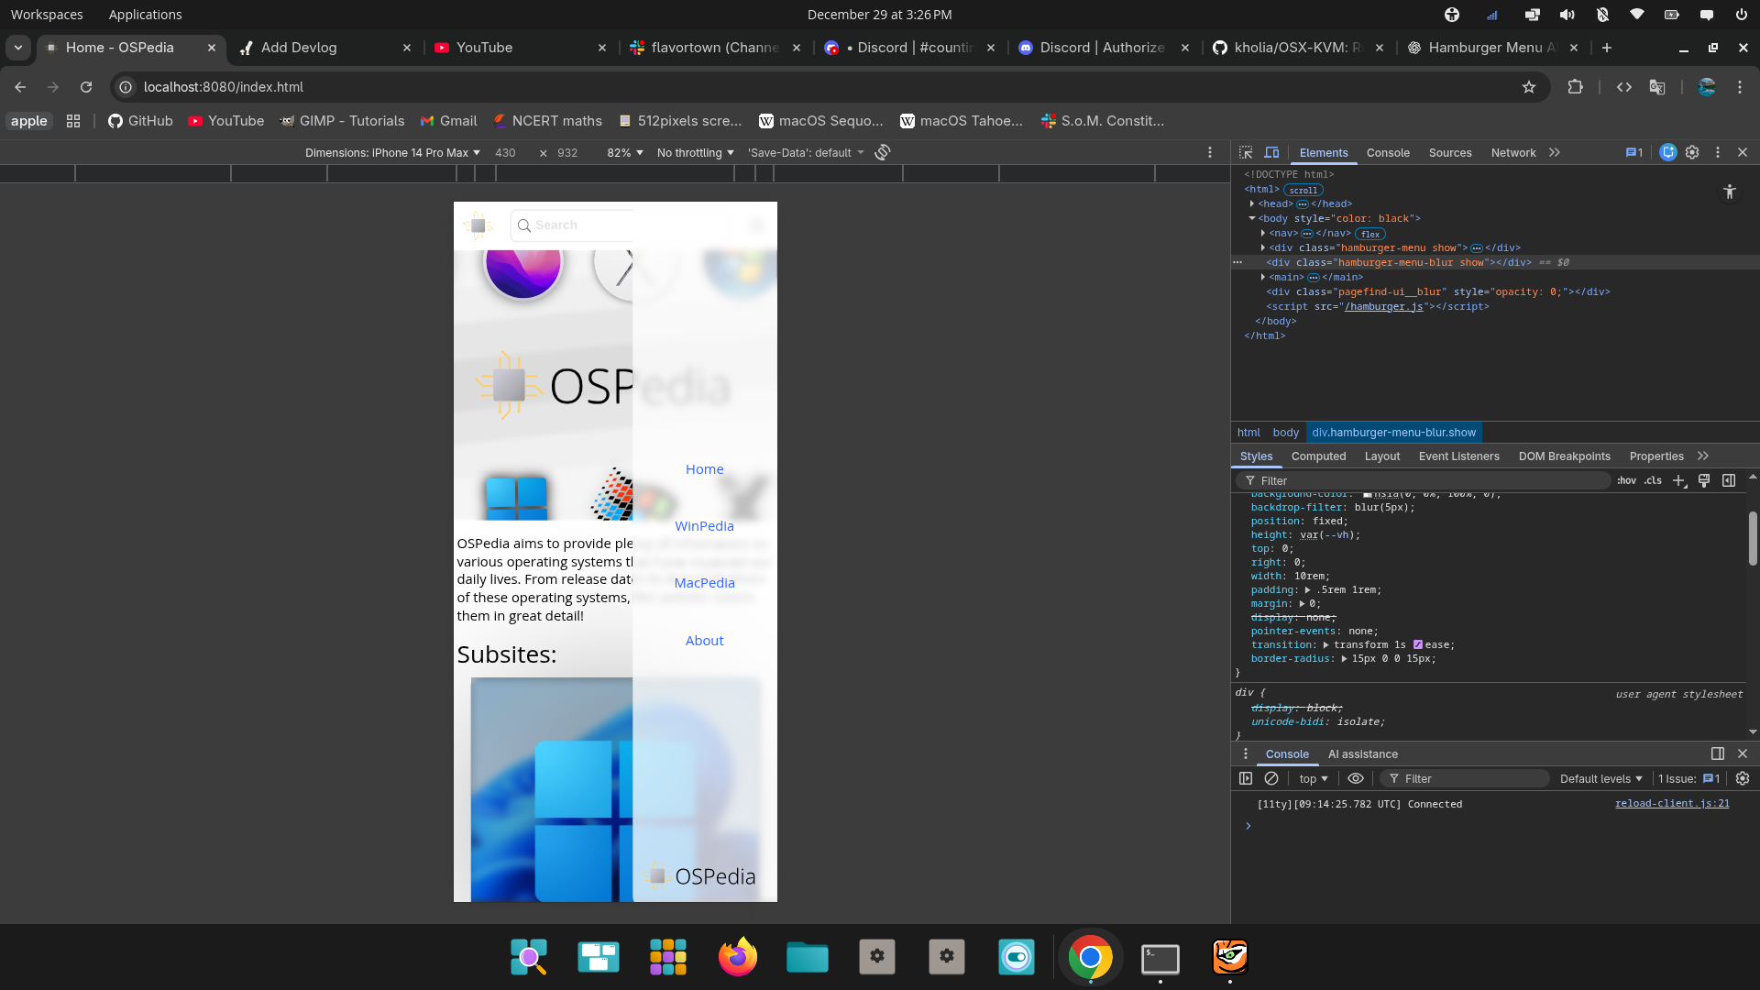The width and height of the screenshot is (1760, 990).
Task: Open live expression eye icon
Action: coord(1356,778)
